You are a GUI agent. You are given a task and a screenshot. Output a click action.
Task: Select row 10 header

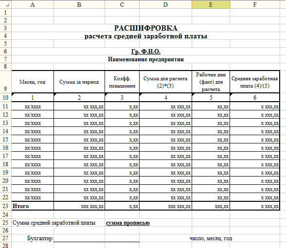[x=6, y=97]
